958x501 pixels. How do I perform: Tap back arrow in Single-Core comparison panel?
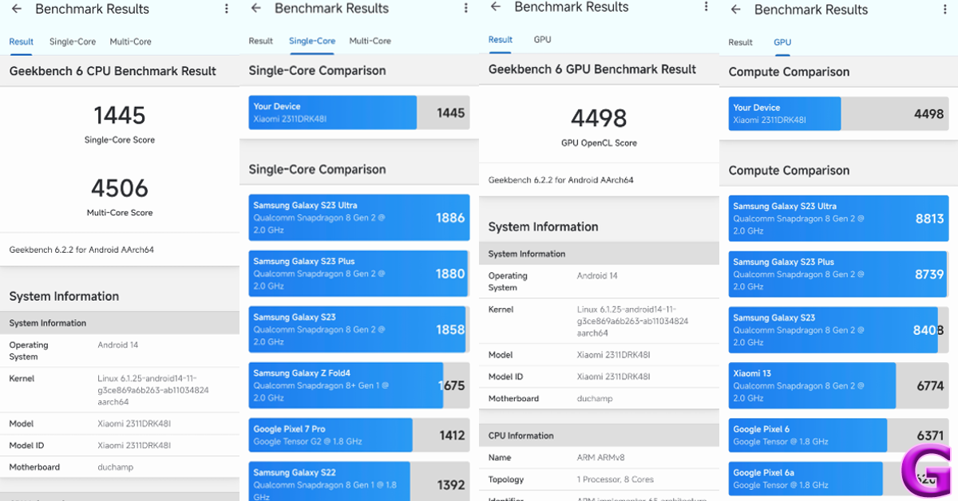(x=255, y=8)
